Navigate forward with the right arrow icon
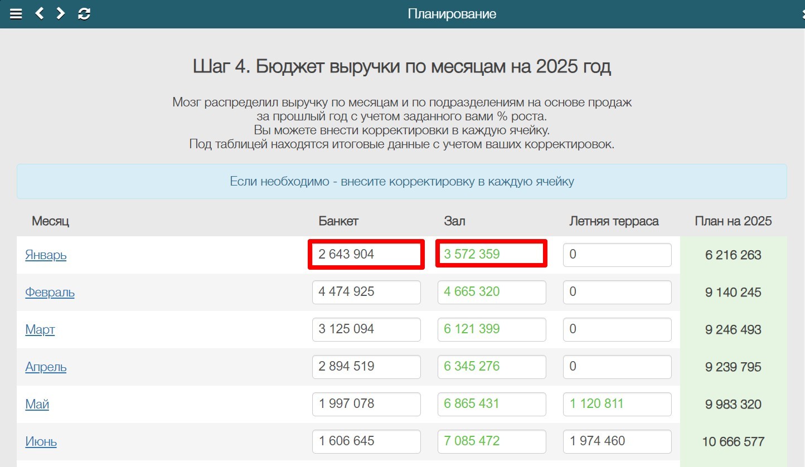The width and height of the screenshot is (805, 467). 60,13
